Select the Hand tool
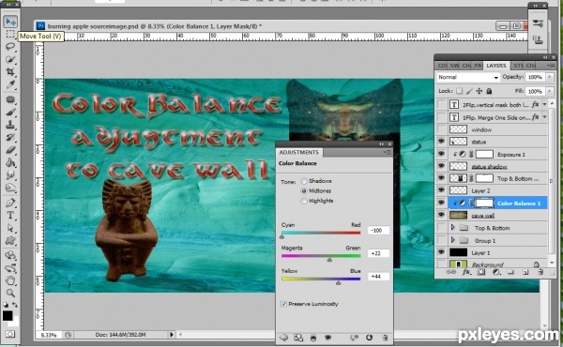 (x=10, y=280)
